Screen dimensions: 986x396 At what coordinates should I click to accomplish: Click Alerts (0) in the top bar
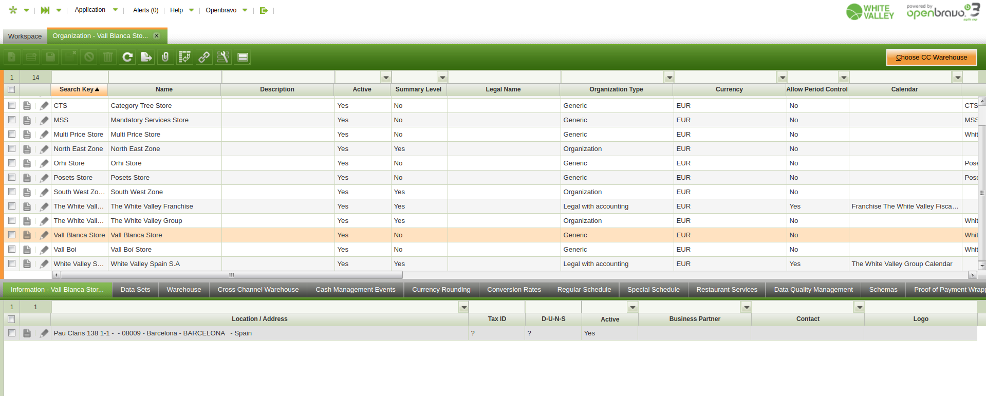coord(145,10)
